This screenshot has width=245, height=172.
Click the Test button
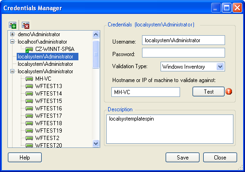click(209, 92)
